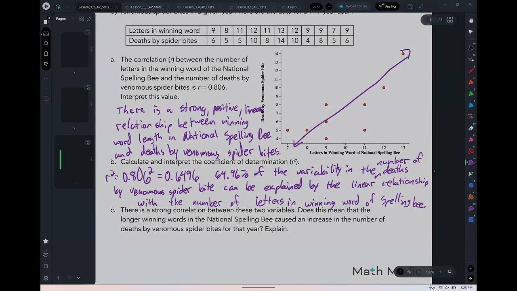Open page 1 thumbnail in Pages panel
This screenshot has height=291, width=517.
point(75,50)
